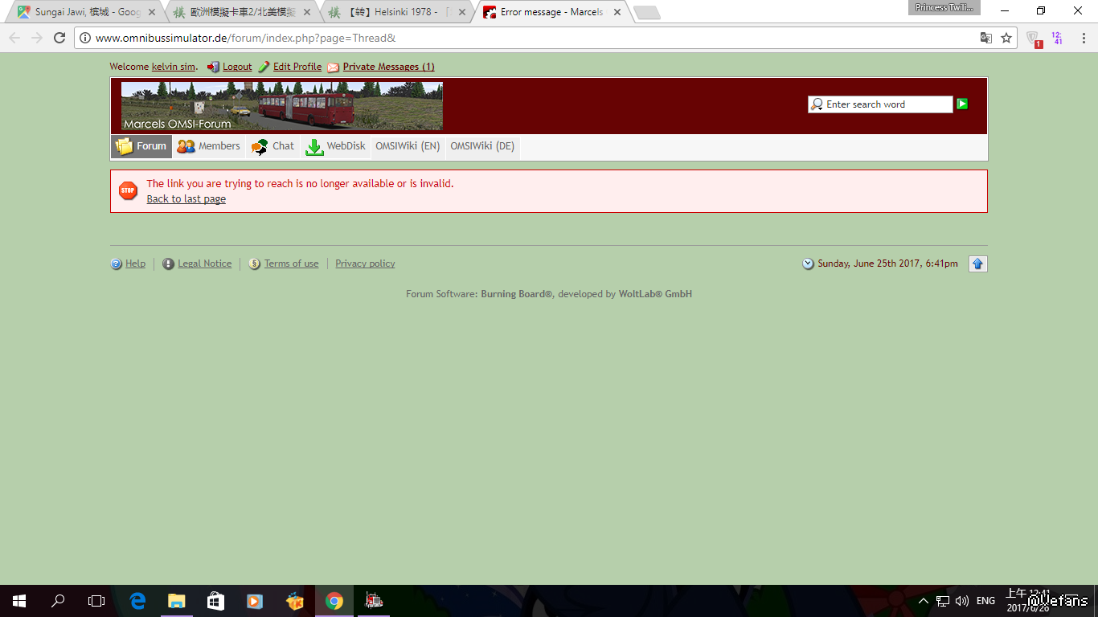Click the green search submit arrow
Viewport: 1098px width, 617px height.
(x=962, y=104)
